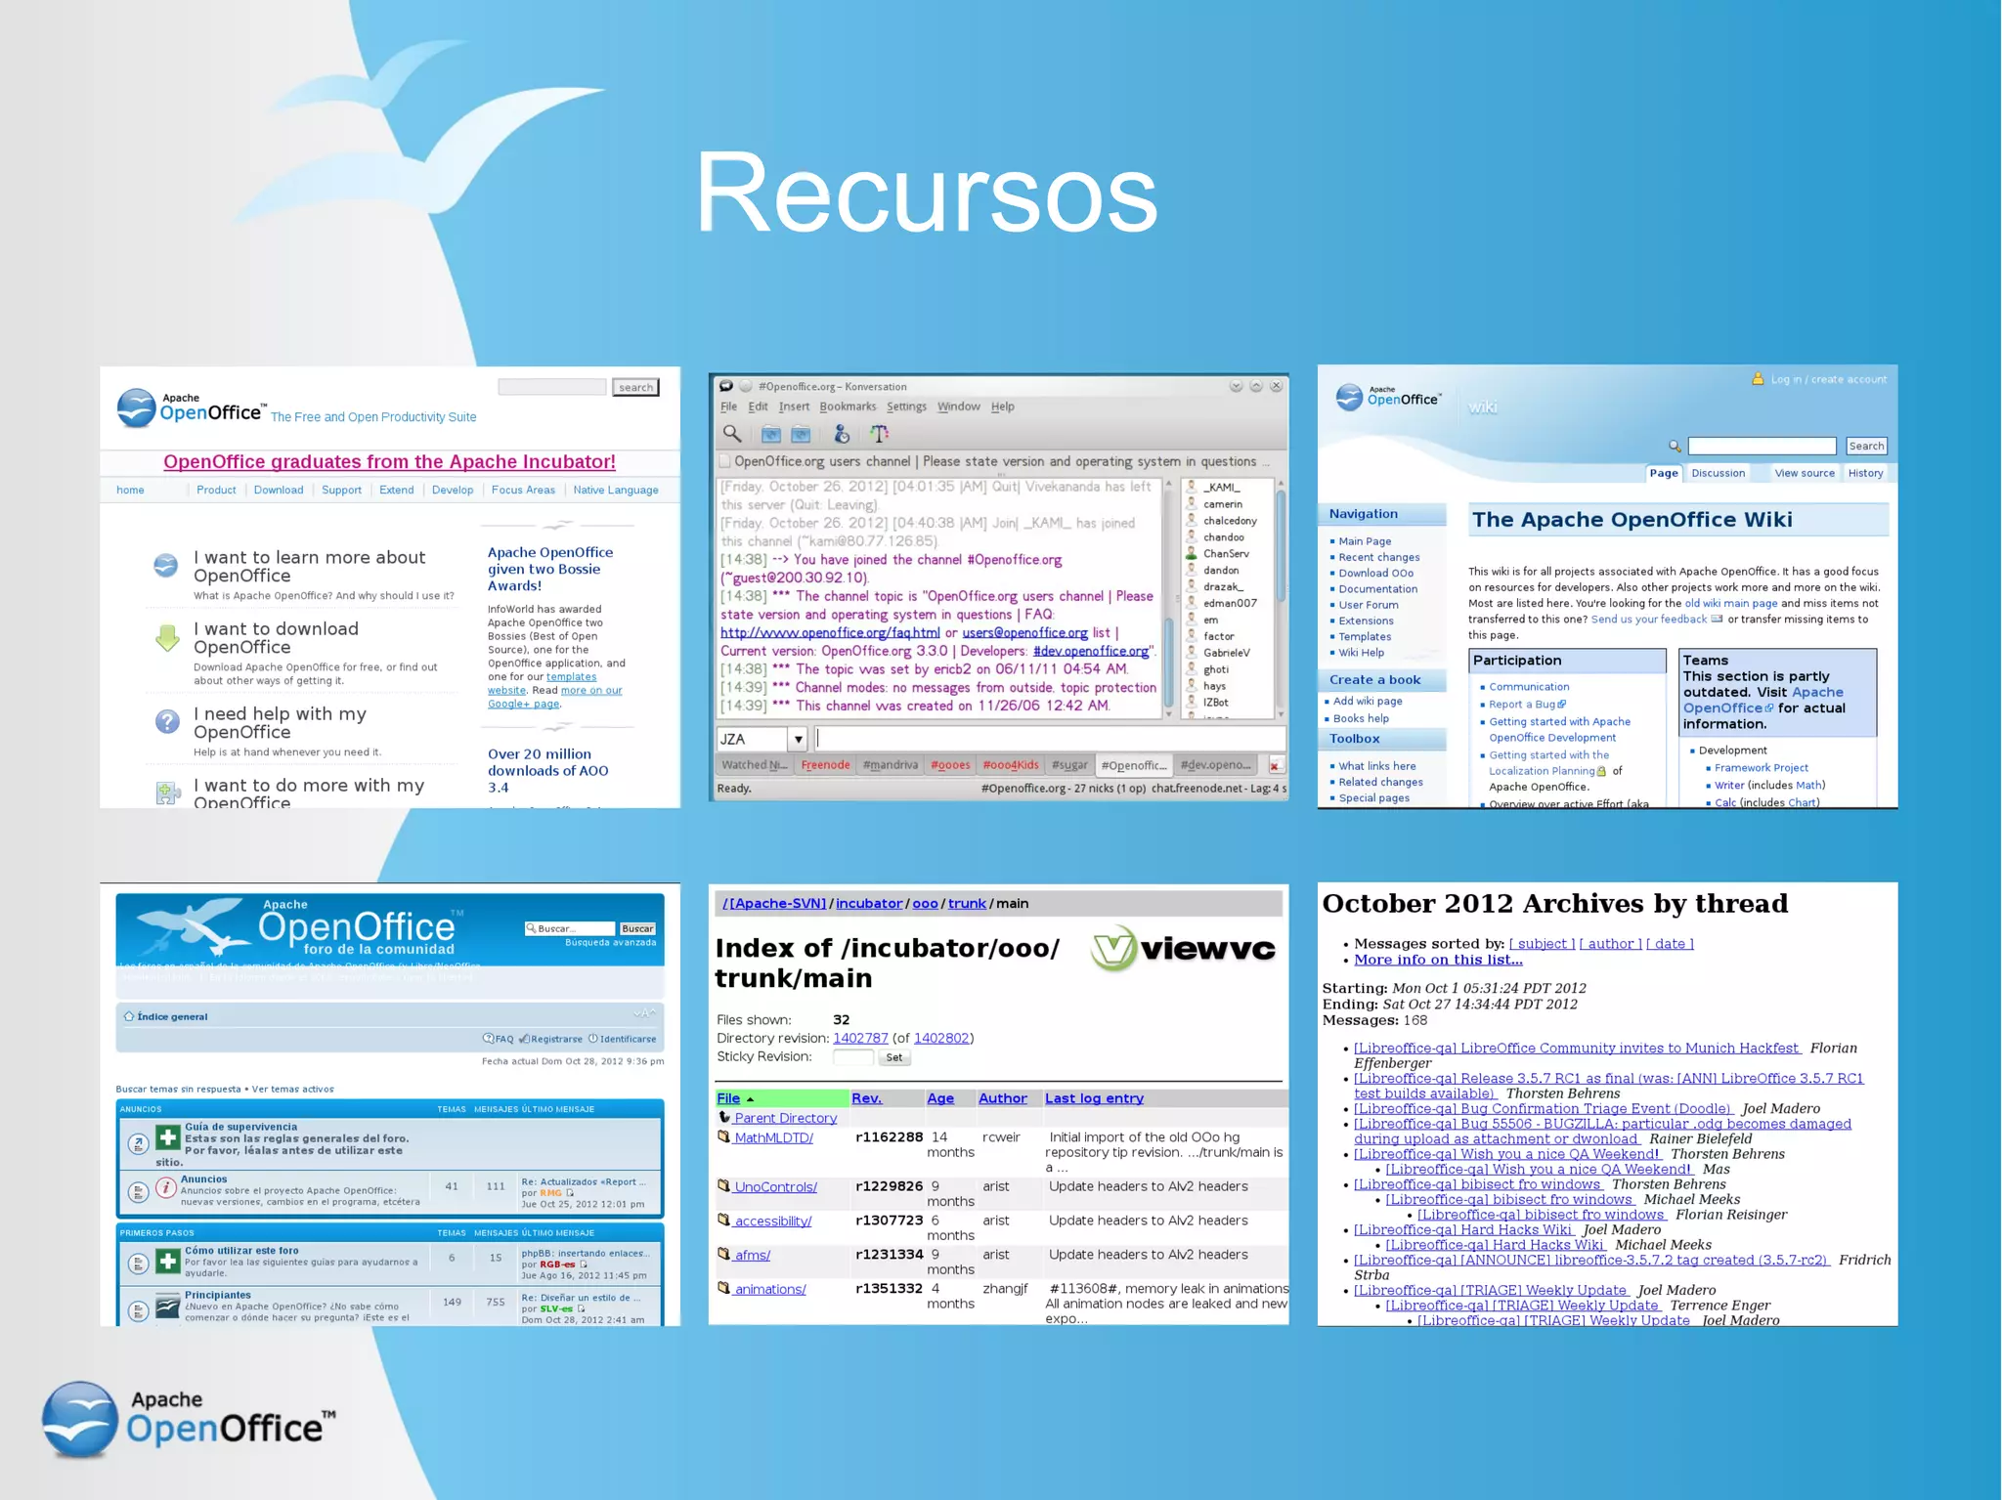Click the ViewVC logo
The width and height of the screenshot is (2002, 1500).
click(1183, 948)
